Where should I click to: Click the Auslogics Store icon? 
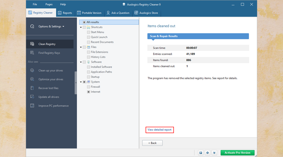(x=136, y=13)
